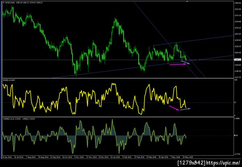Screen dimensions: 242x167
Task: Click the 27 Feb 2015 date label
Action: click(x=140, y=157)
